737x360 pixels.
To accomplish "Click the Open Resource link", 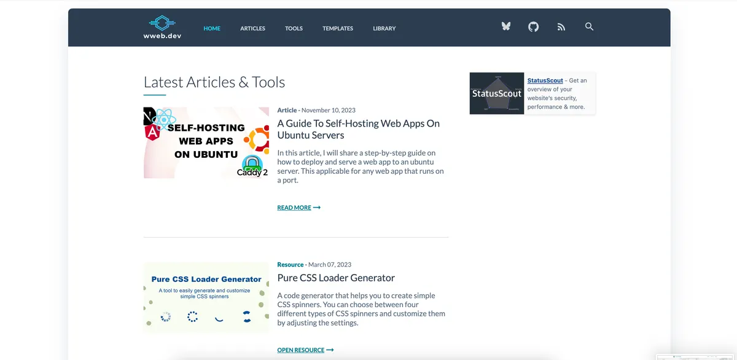I will click(300, 350).
